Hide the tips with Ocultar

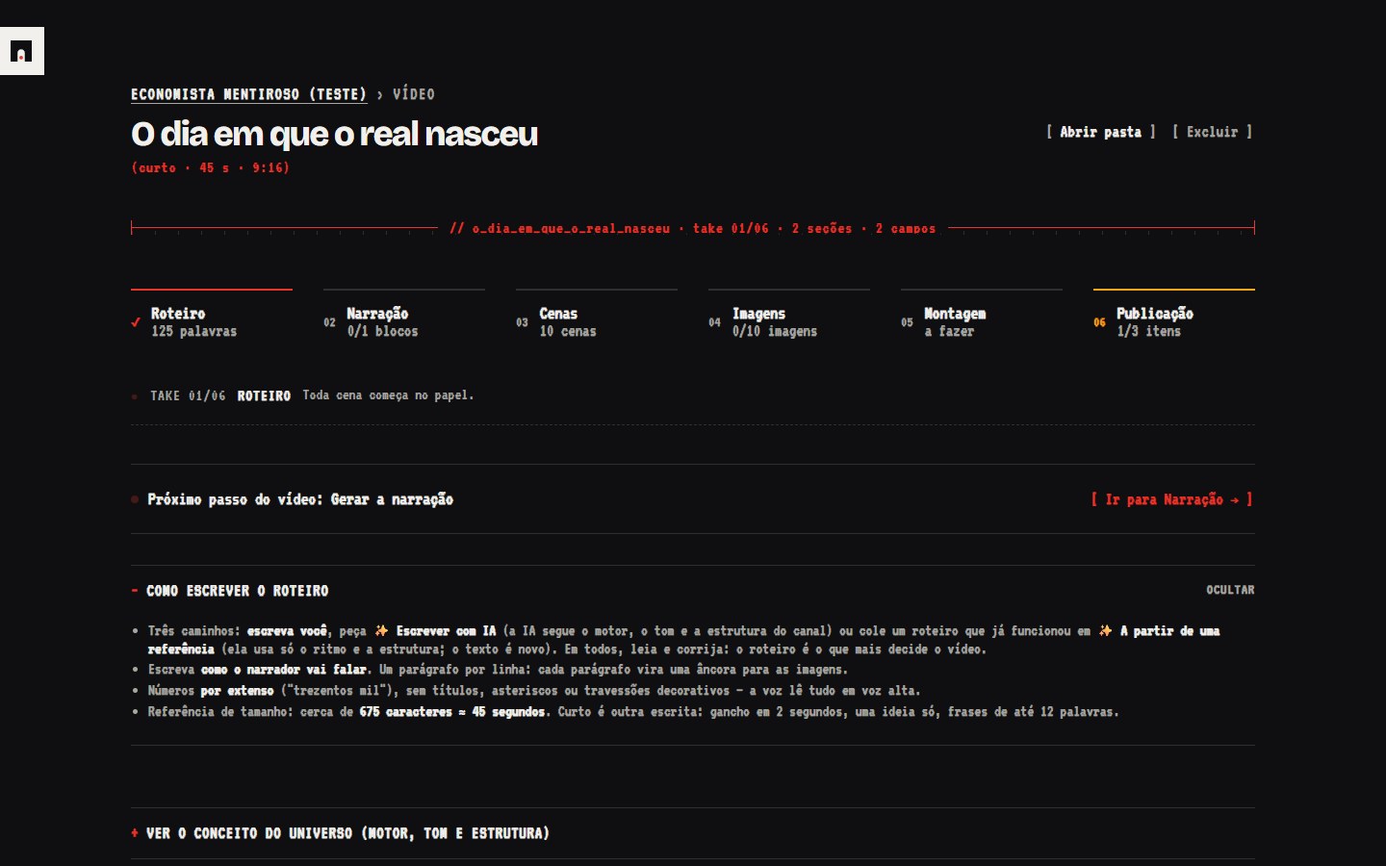(1230, 590)
